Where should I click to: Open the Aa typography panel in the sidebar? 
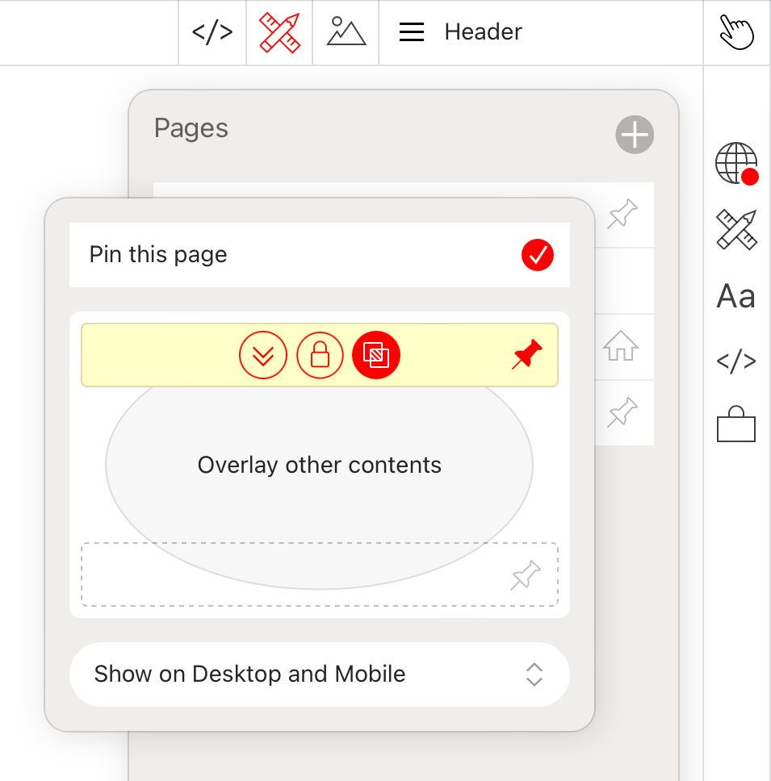pyautogui.click(x=735, y=295)
